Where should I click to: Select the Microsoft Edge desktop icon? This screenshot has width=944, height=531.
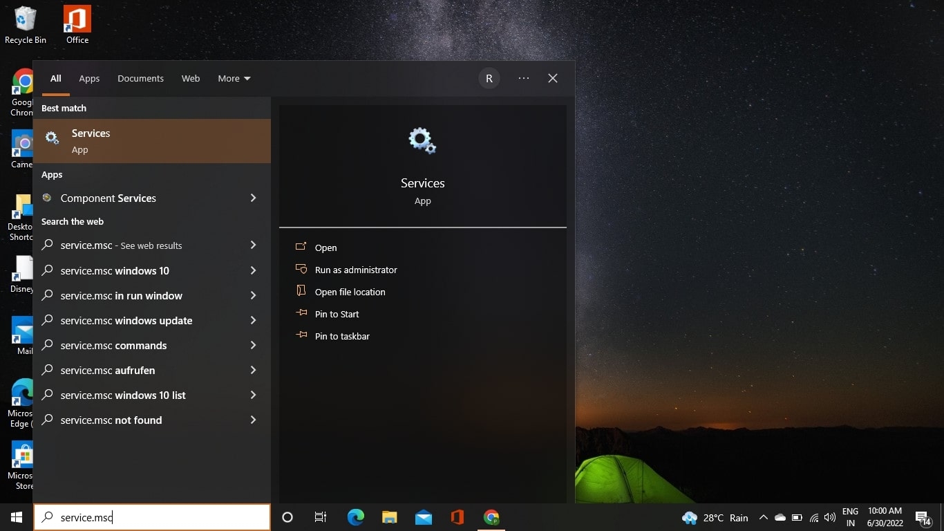(22, 403)
